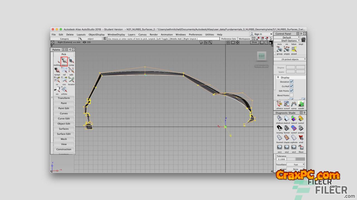357x200 pixels.
Task: Toggle the Cv/Hull checkbox
Action: pyautogui.click(x=291, y=86)
